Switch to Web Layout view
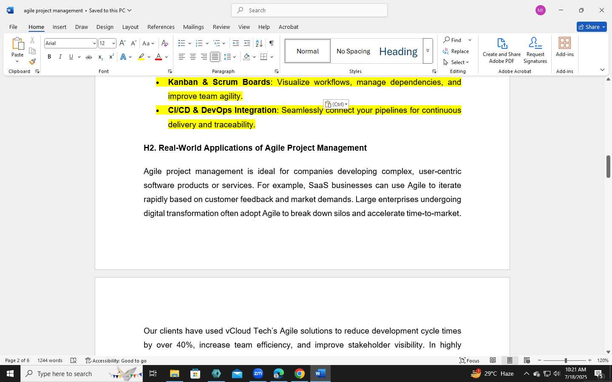Image resolution: width=612 pixels, height=382 pixels. pos(527,360)
